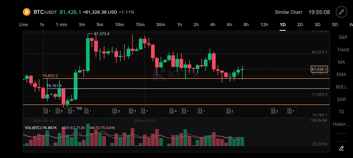Select the 3D timeframe
The height and width of the screenshot is (158, 353).
coord(317,25)
